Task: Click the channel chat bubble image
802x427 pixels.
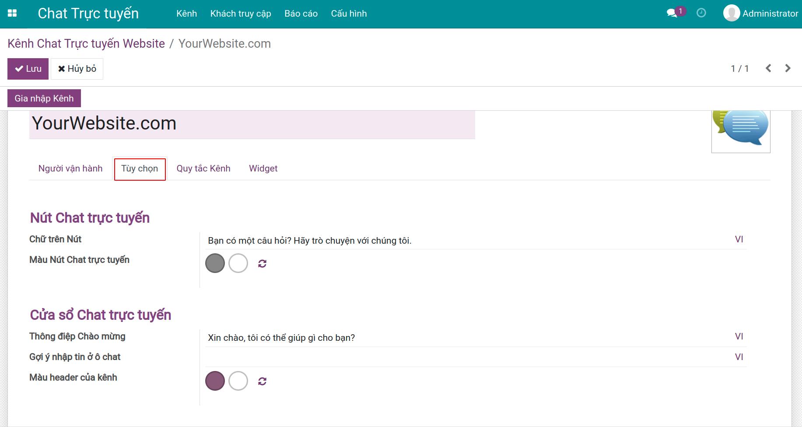Action: pos(741,130)
